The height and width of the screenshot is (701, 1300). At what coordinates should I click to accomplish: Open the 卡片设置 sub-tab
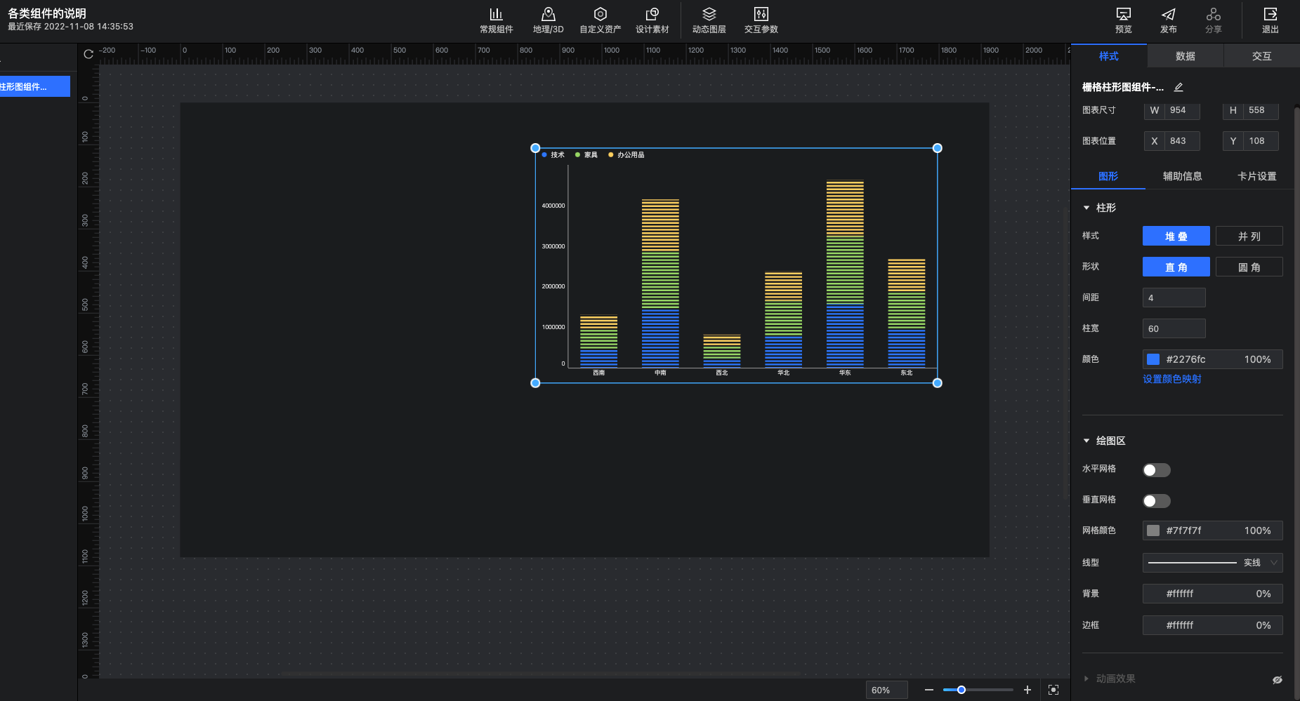pyautogui.click(x=1257, y=176)
